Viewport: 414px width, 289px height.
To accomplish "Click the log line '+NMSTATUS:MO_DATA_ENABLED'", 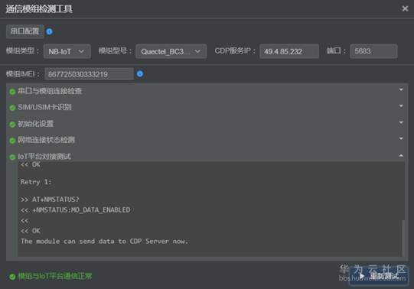I will (81, 210).
